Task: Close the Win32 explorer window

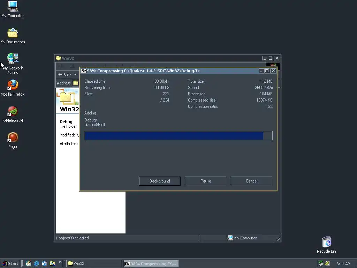Action: point(276,58)
